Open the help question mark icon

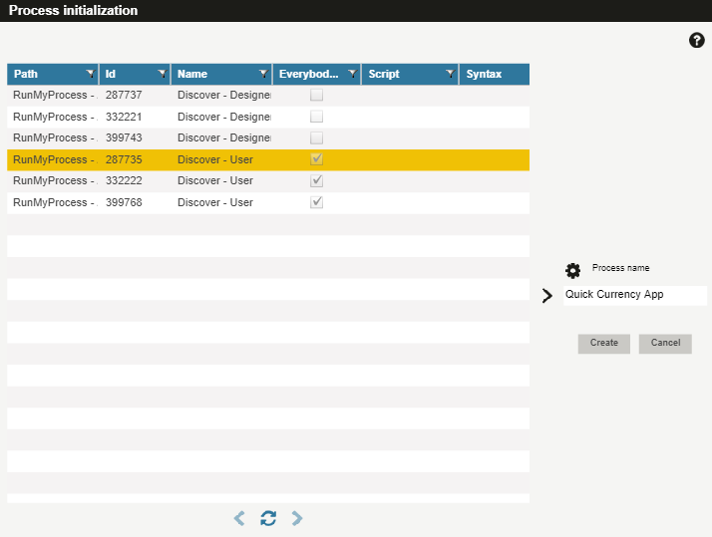[697, 40]
